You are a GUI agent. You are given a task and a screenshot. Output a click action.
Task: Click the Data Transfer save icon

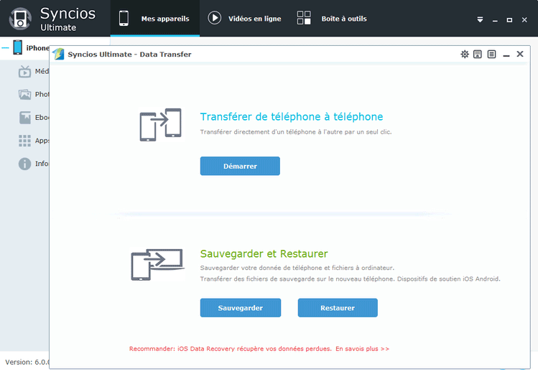click(x=478, y=54)
